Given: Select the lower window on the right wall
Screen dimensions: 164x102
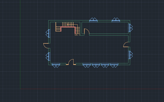Looking at the screenshot, I should click(x=130, y=55).
